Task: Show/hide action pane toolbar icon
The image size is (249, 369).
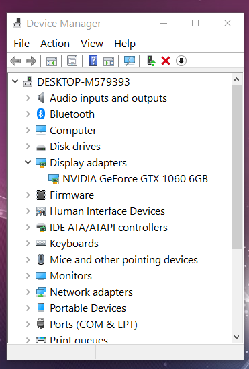Action: (109, 61)
